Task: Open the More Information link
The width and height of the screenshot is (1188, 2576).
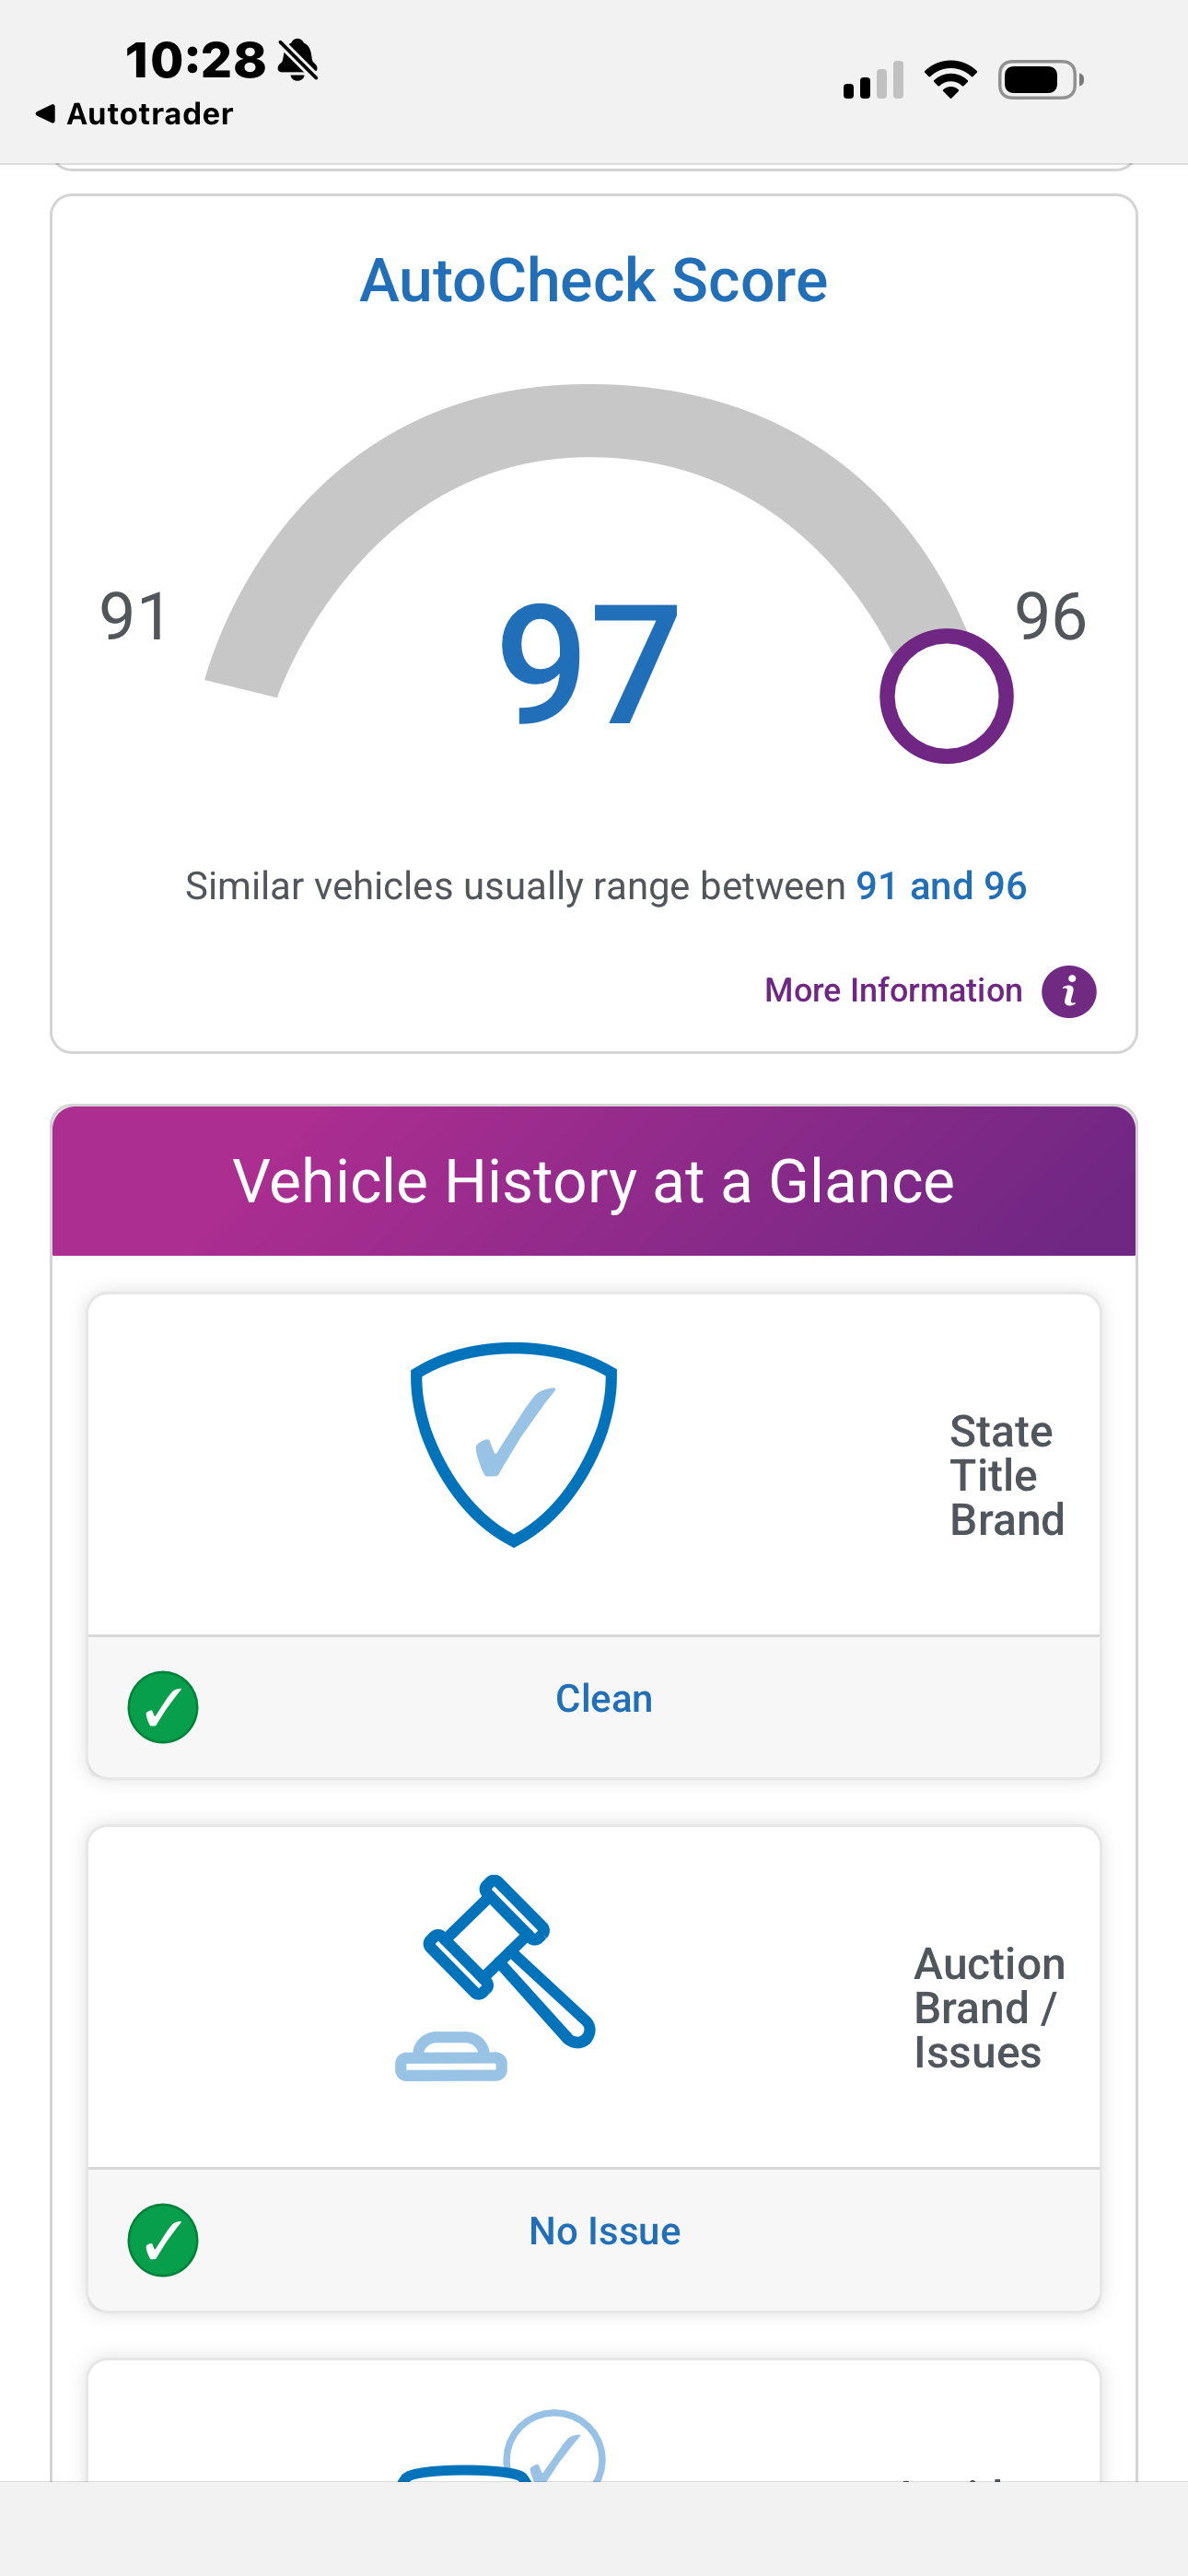Action: tap(893, 990)
